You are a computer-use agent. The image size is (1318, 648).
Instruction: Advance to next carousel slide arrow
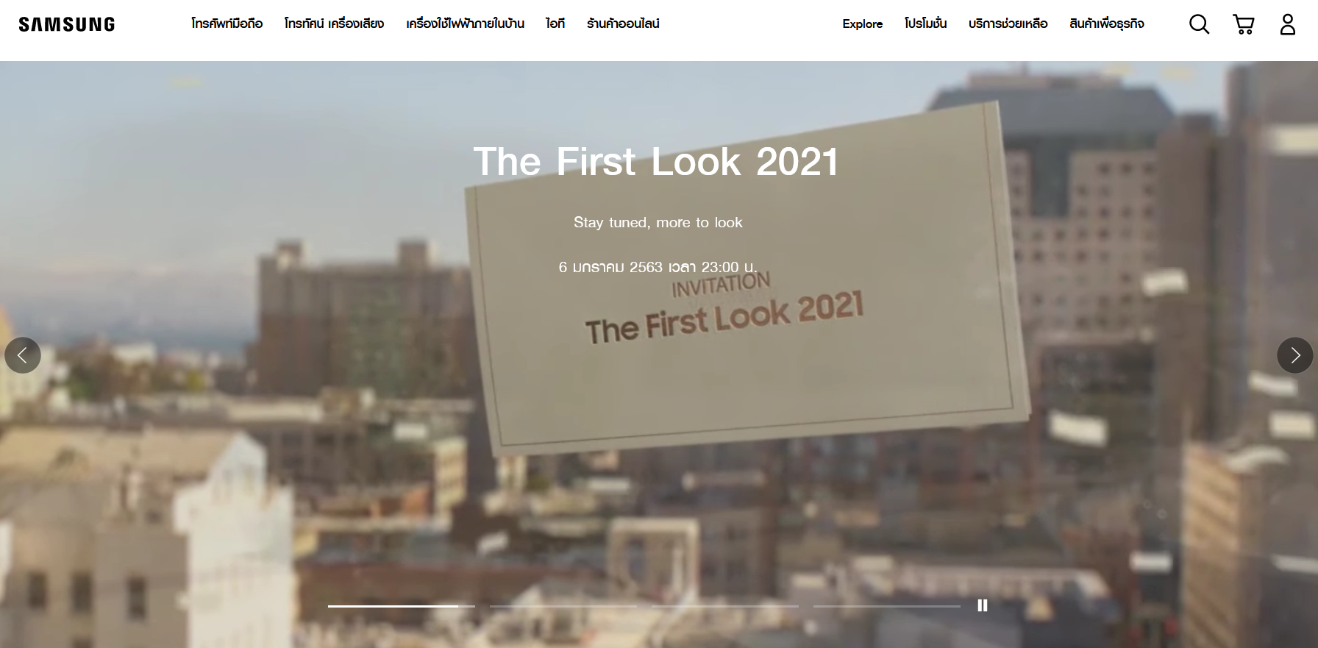(1295, 355)
